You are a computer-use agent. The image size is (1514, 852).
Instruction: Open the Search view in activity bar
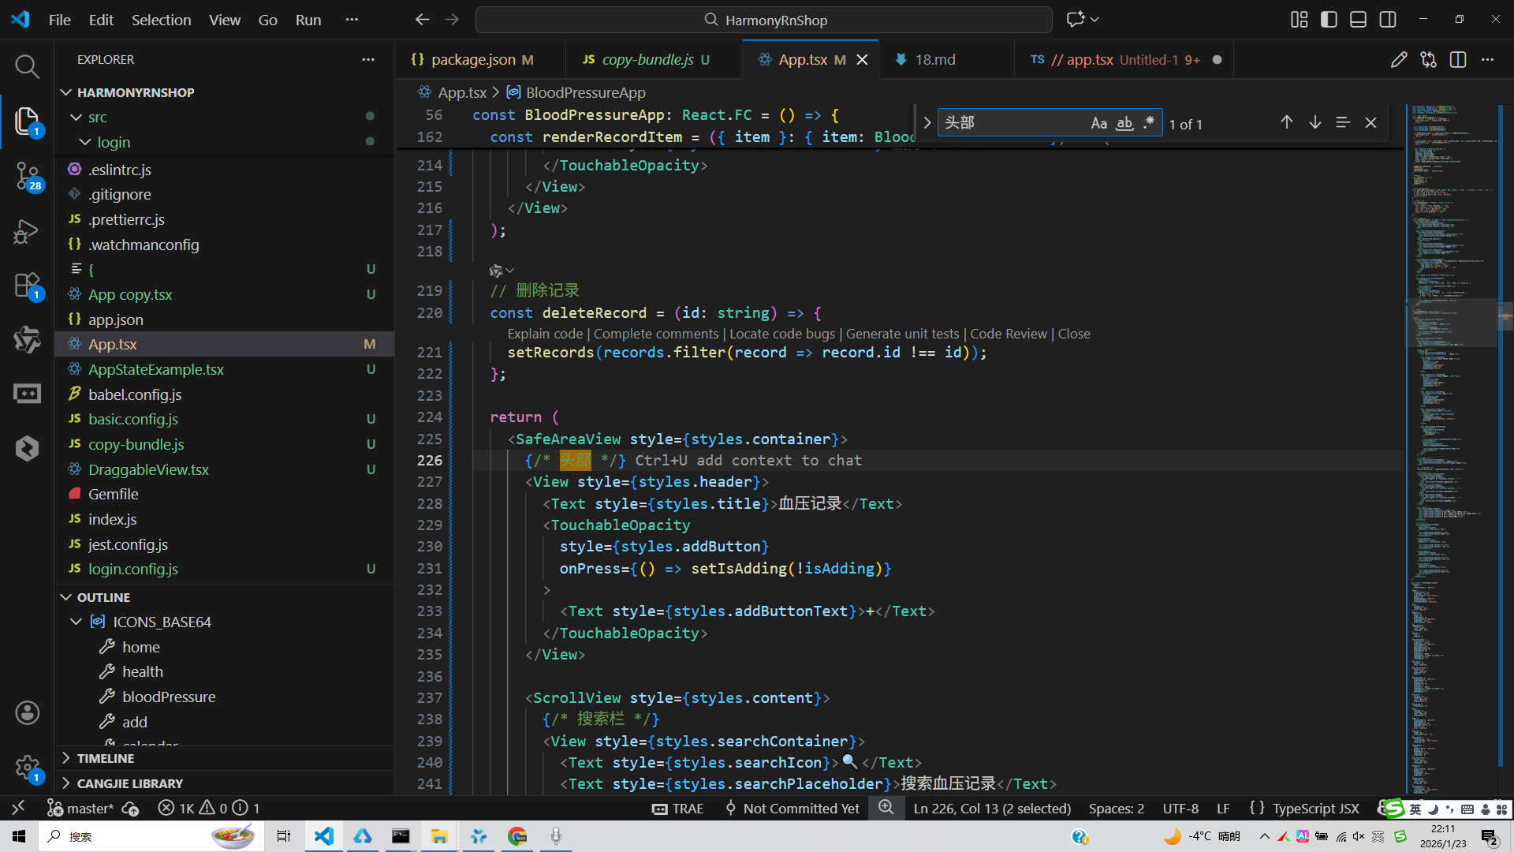tap(27, 66)
